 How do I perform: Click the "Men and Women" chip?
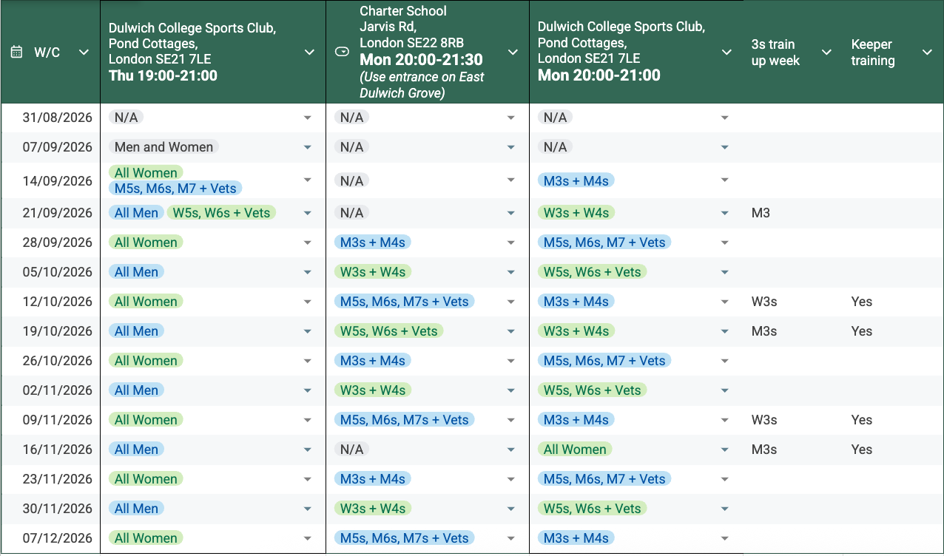163,147
